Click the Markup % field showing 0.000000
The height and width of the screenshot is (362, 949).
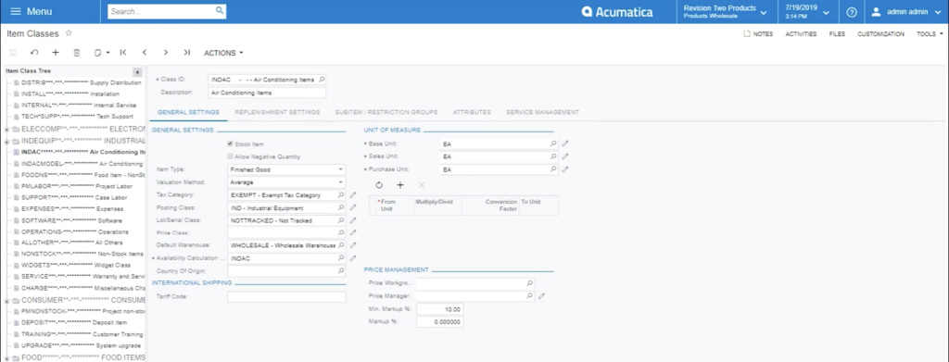coord(439,322)
